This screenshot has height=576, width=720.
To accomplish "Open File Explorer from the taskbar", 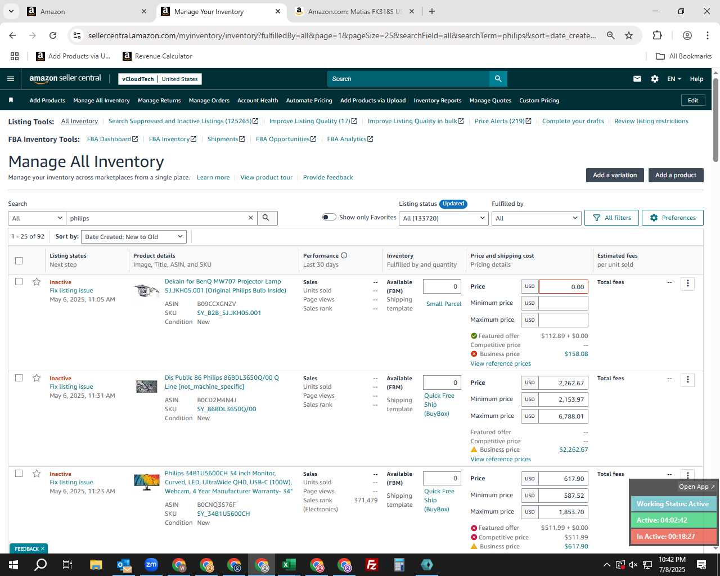I will coord(96,565).
